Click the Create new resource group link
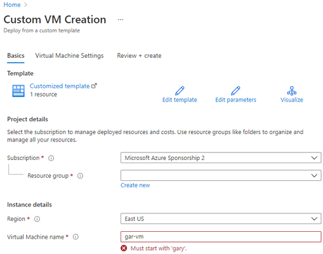The height and width of the screenshot is (254, 323). coord(135,185)
